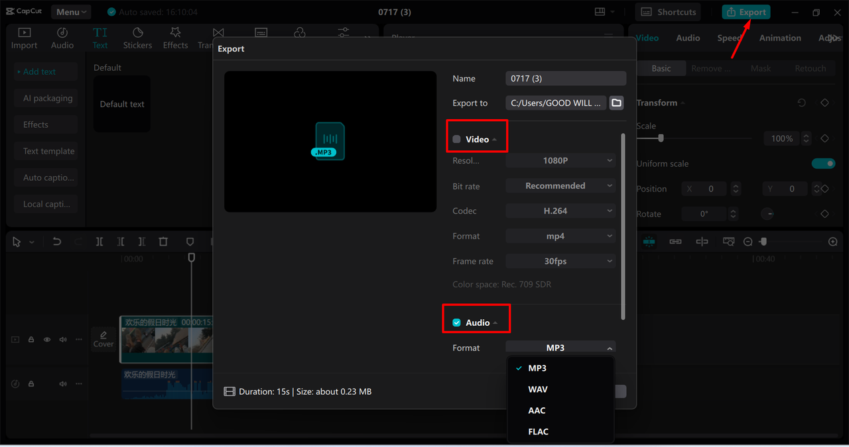The width and height of the screenshot is (849, 447).
Task: Lock the audio track with the padlock icon
Action: 31,384
